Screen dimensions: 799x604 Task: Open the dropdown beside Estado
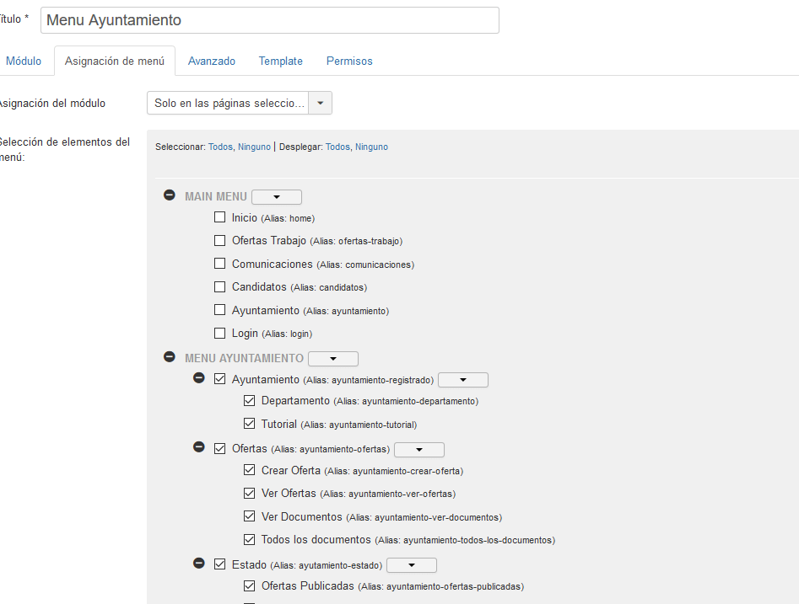[x=412, y=565]
